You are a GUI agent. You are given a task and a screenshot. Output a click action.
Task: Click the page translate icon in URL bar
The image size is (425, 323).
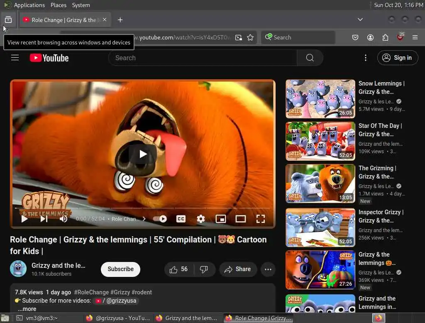[239, 37]
